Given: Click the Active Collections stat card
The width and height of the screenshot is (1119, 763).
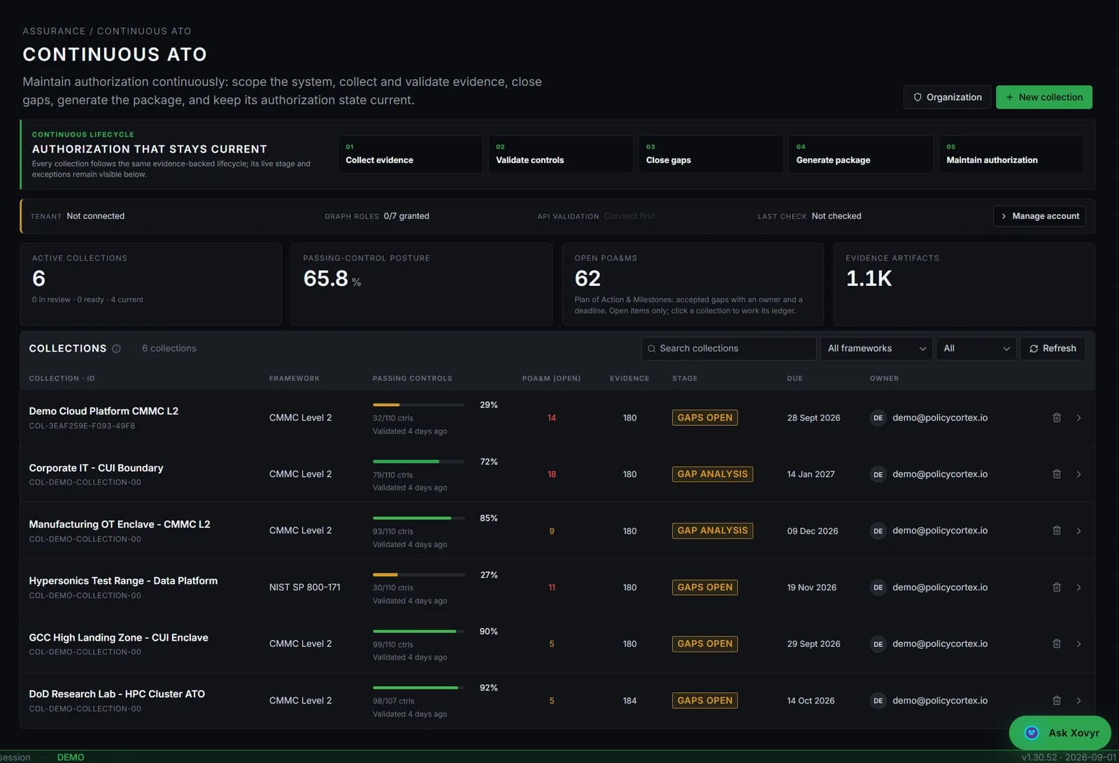Looking at the screenshot, I should [151, 284].
